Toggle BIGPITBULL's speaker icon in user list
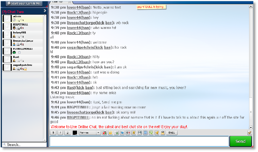This screenshot has height=152, width=258. 22,28
